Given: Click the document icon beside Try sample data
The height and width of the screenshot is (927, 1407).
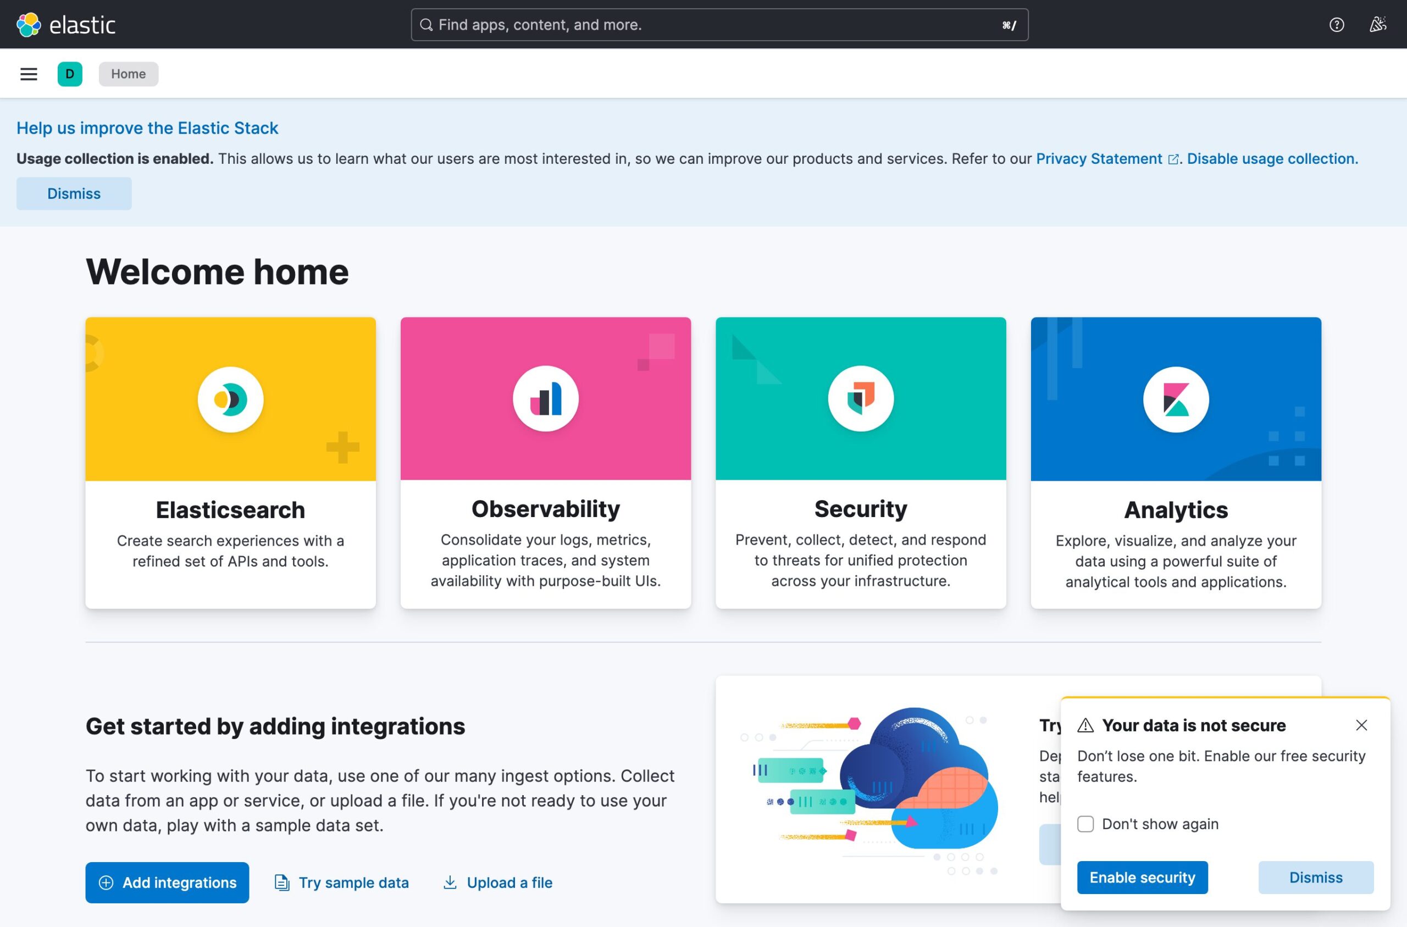Looking at the screenshot, I should (282, 882).
